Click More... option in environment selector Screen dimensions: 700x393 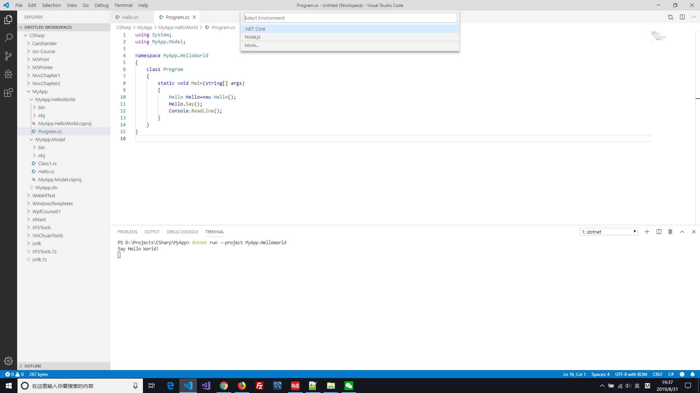(252, 45)
